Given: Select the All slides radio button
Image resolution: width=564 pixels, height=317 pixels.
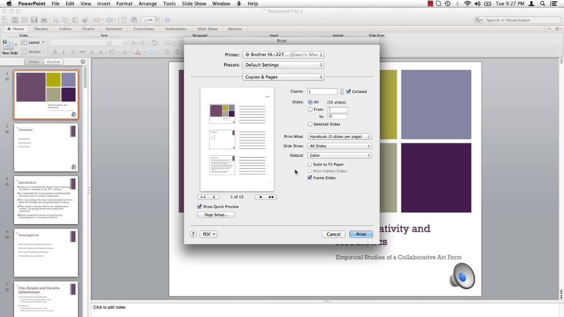Looking at the screenshot, I should (310, 102).
